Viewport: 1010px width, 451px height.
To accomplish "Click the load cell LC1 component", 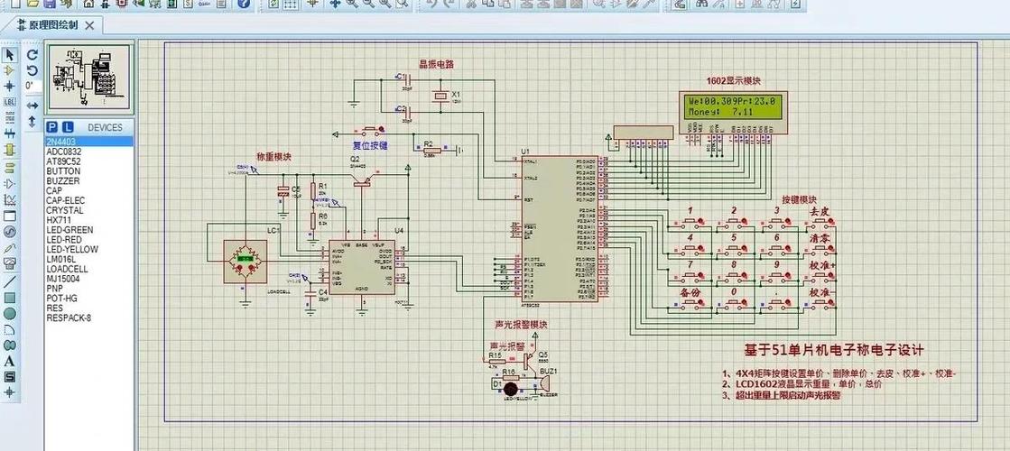I will click(x=244, y=262).
